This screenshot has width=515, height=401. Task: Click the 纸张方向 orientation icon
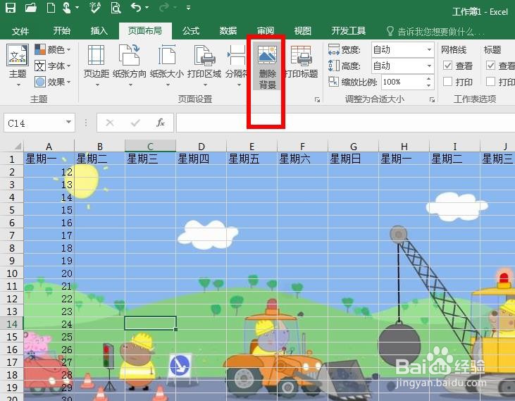point(130,55)
